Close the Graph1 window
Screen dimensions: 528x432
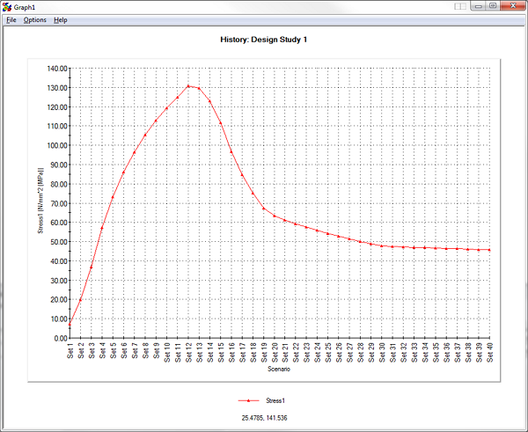(512, 5)
